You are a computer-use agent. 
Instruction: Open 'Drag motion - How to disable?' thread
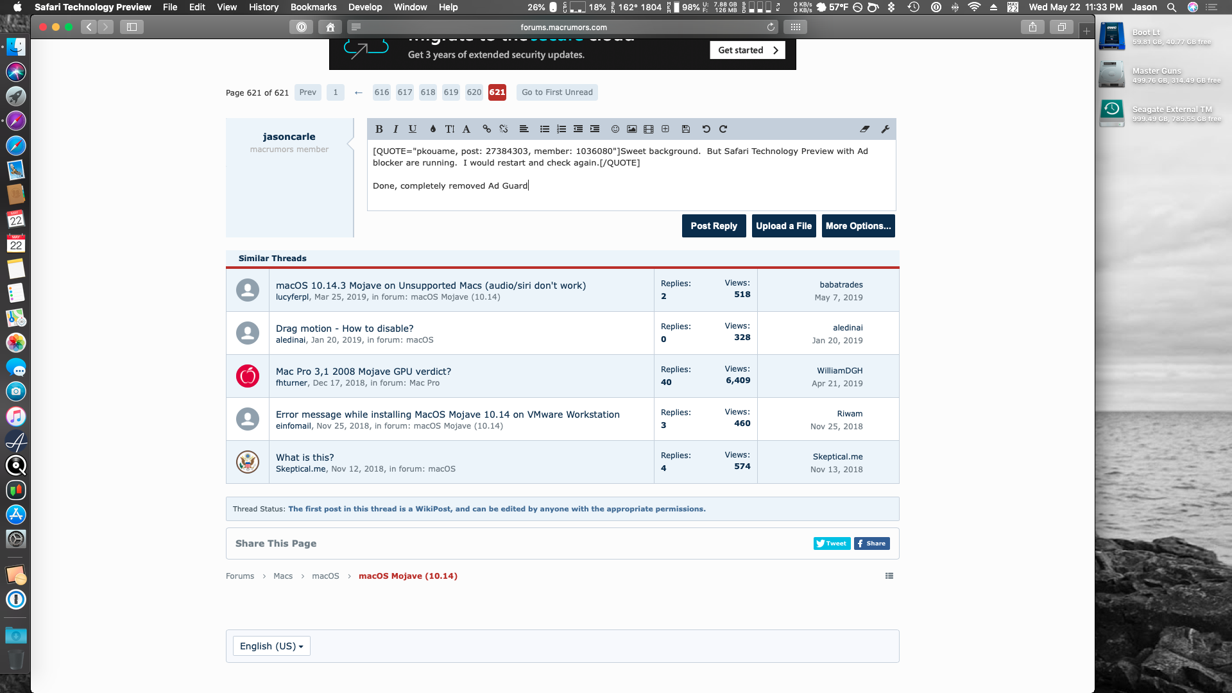pyautogui.click(x=345, y=329)
